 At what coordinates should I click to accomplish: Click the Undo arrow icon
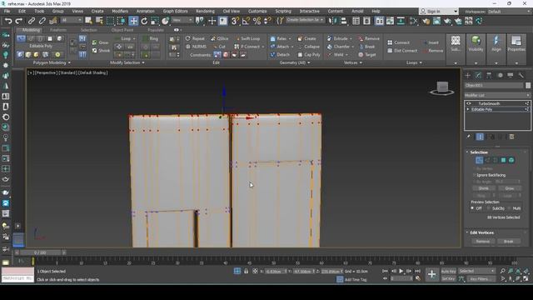[x=8, y=21]
